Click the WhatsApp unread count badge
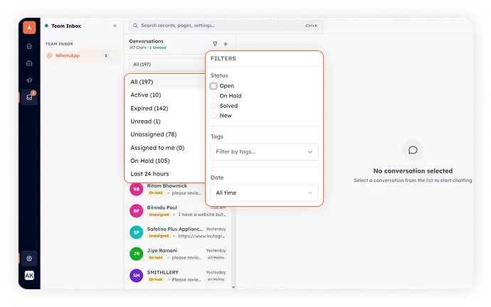 [x=106, y=55]
